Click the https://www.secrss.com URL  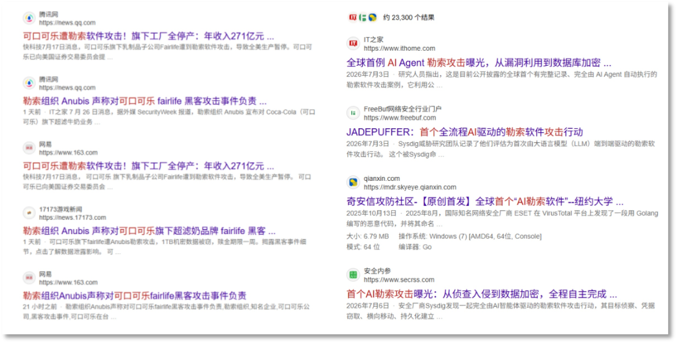click(399, 280)
